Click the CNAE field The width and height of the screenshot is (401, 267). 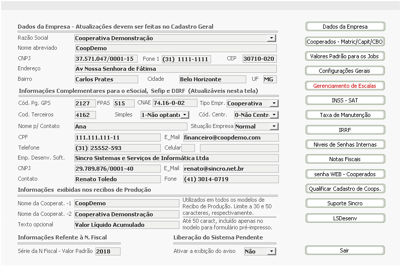pos(175,103)
